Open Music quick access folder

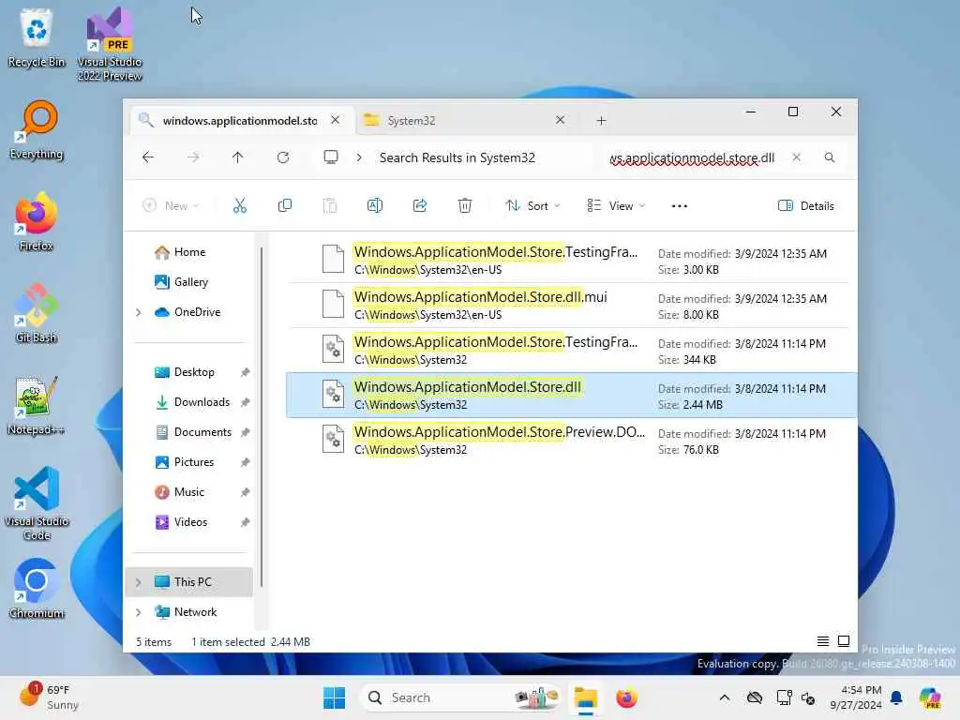click(x=188, y=492)
